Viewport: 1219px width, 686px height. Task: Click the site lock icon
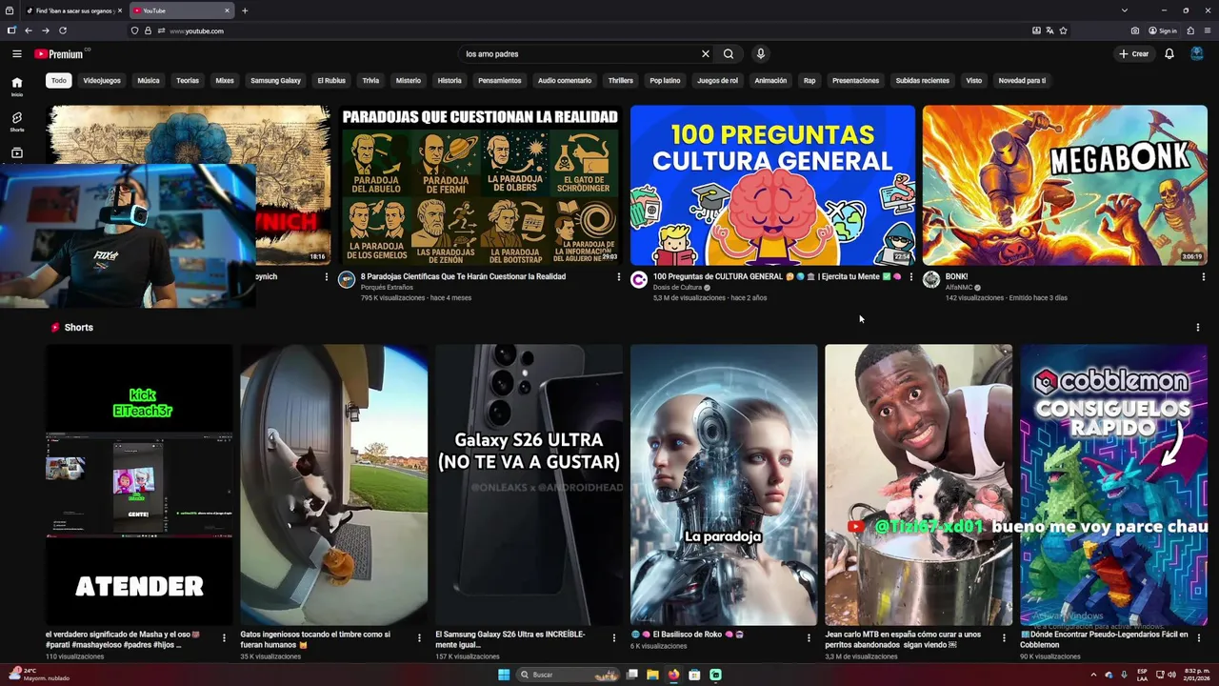point(147,30)
